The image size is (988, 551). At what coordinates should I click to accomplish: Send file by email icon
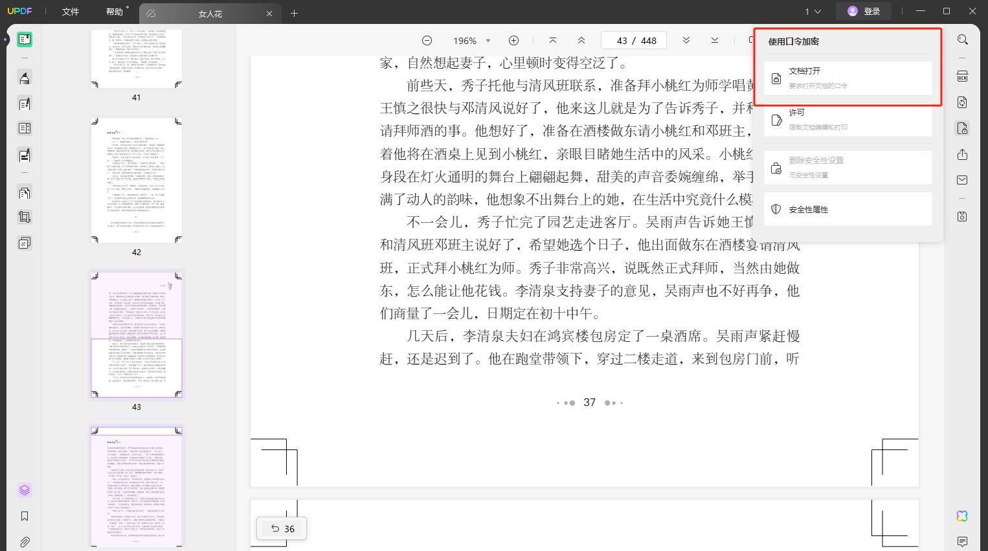pyautogui.click(x=963, y=180)
